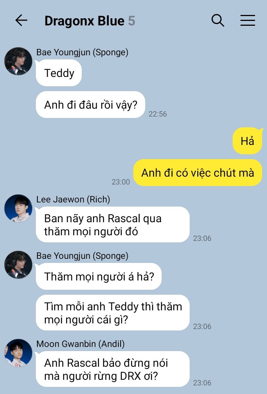Tap the "Anh Rascal bảo đừng nói" message
This screenshot has width=267, height=394.
coord(112,369)
